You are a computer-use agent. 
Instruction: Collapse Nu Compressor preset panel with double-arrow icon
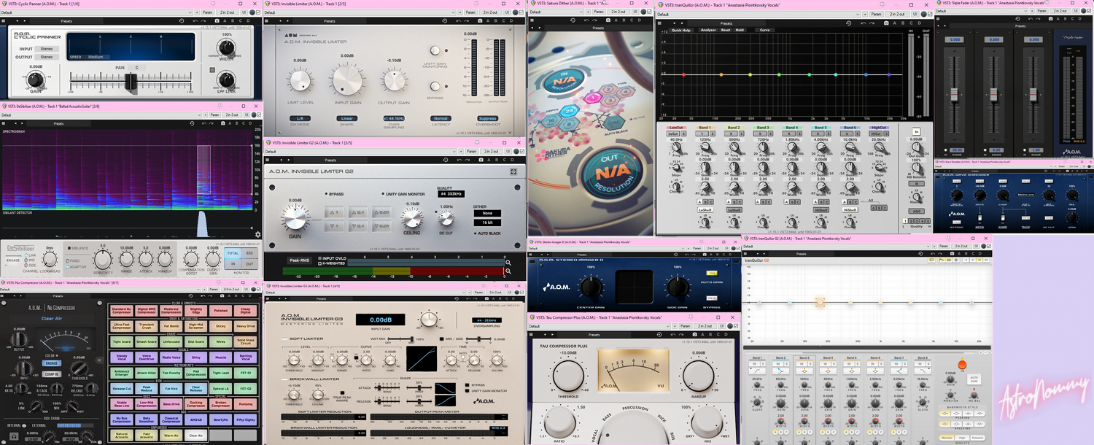click(x=100, y=360)
